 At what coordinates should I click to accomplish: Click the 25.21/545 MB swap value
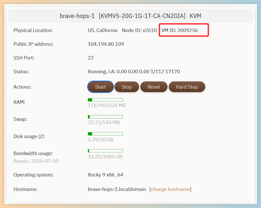tap(104, 122)
